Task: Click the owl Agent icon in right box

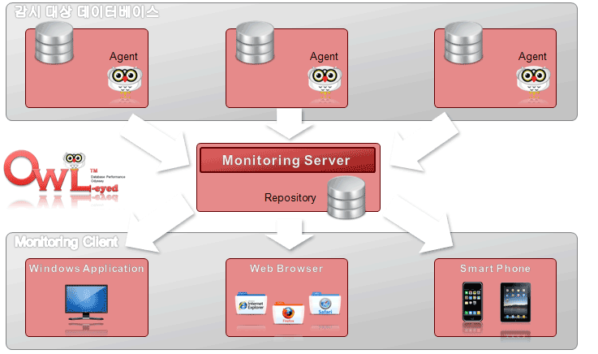Action: click(x=532, y=82)
